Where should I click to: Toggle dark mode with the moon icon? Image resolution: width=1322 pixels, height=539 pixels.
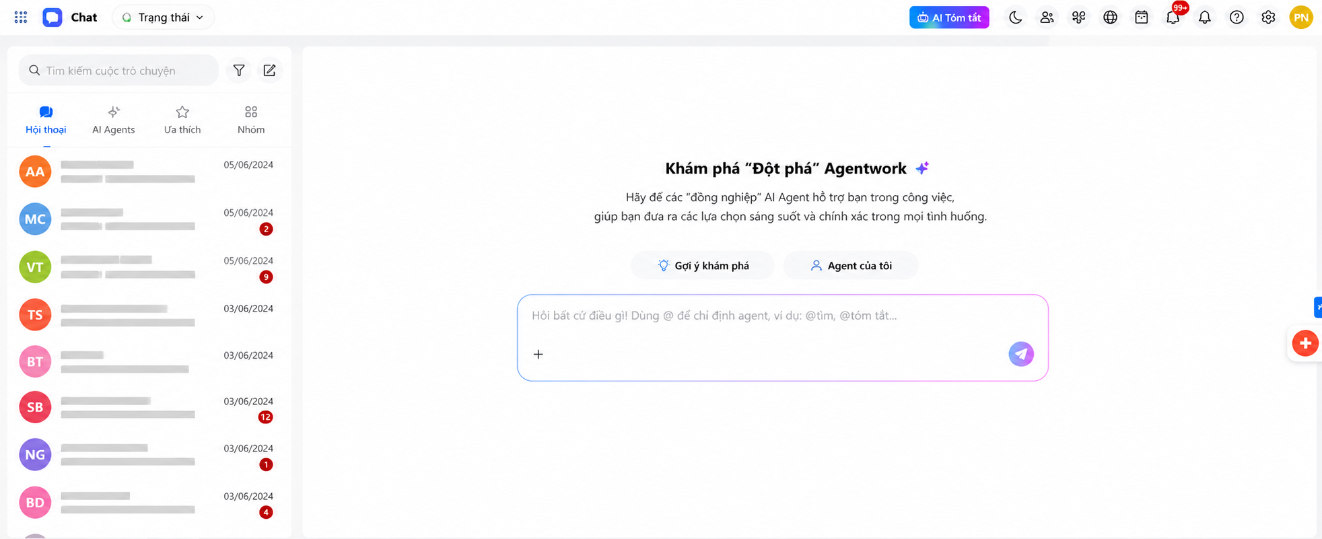1015,17
